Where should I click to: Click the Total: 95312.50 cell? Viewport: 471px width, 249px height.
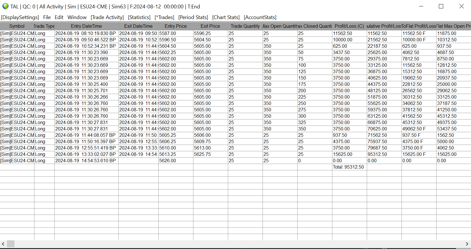(349, 167)
